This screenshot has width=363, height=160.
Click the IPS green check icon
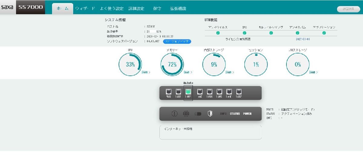[x=244, y=33]
